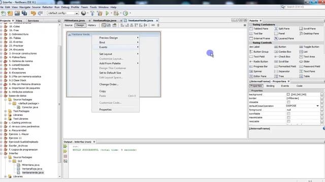Select Check Box component in Palette
325x182 pixels.
(x=282, y=57)
